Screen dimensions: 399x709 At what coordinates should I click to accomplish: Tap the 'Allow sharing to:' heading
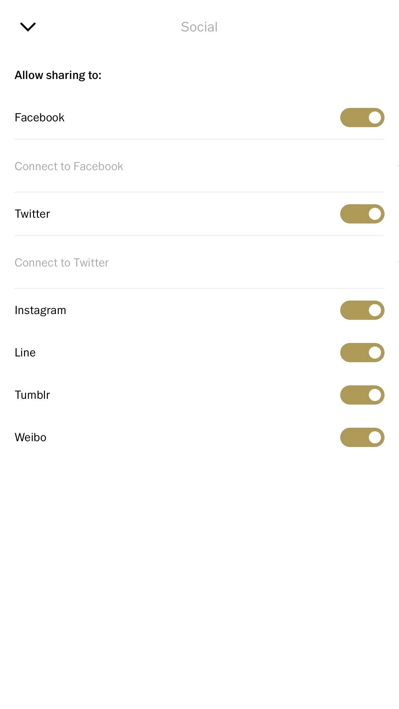(x=58, y=75)
